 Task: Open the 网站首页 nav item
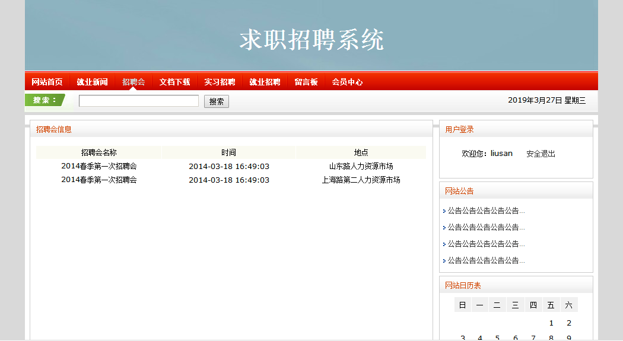47,82
